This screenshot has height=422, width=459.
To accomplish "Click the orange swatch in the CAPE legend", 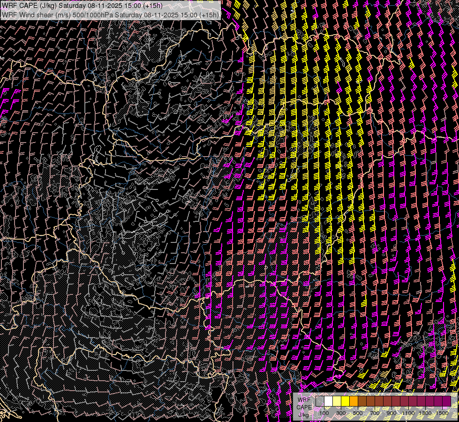I will pyautogui.click(x=354, y=401).
